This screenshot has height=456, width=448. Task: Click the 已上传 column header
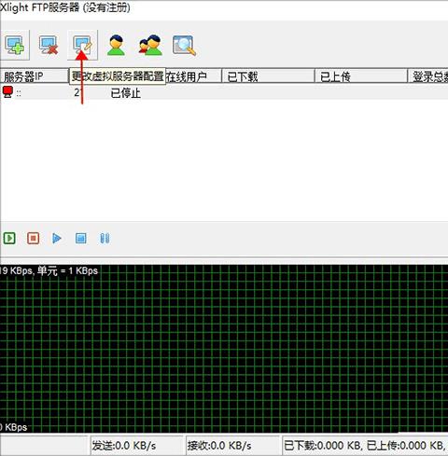pos(361,76)
